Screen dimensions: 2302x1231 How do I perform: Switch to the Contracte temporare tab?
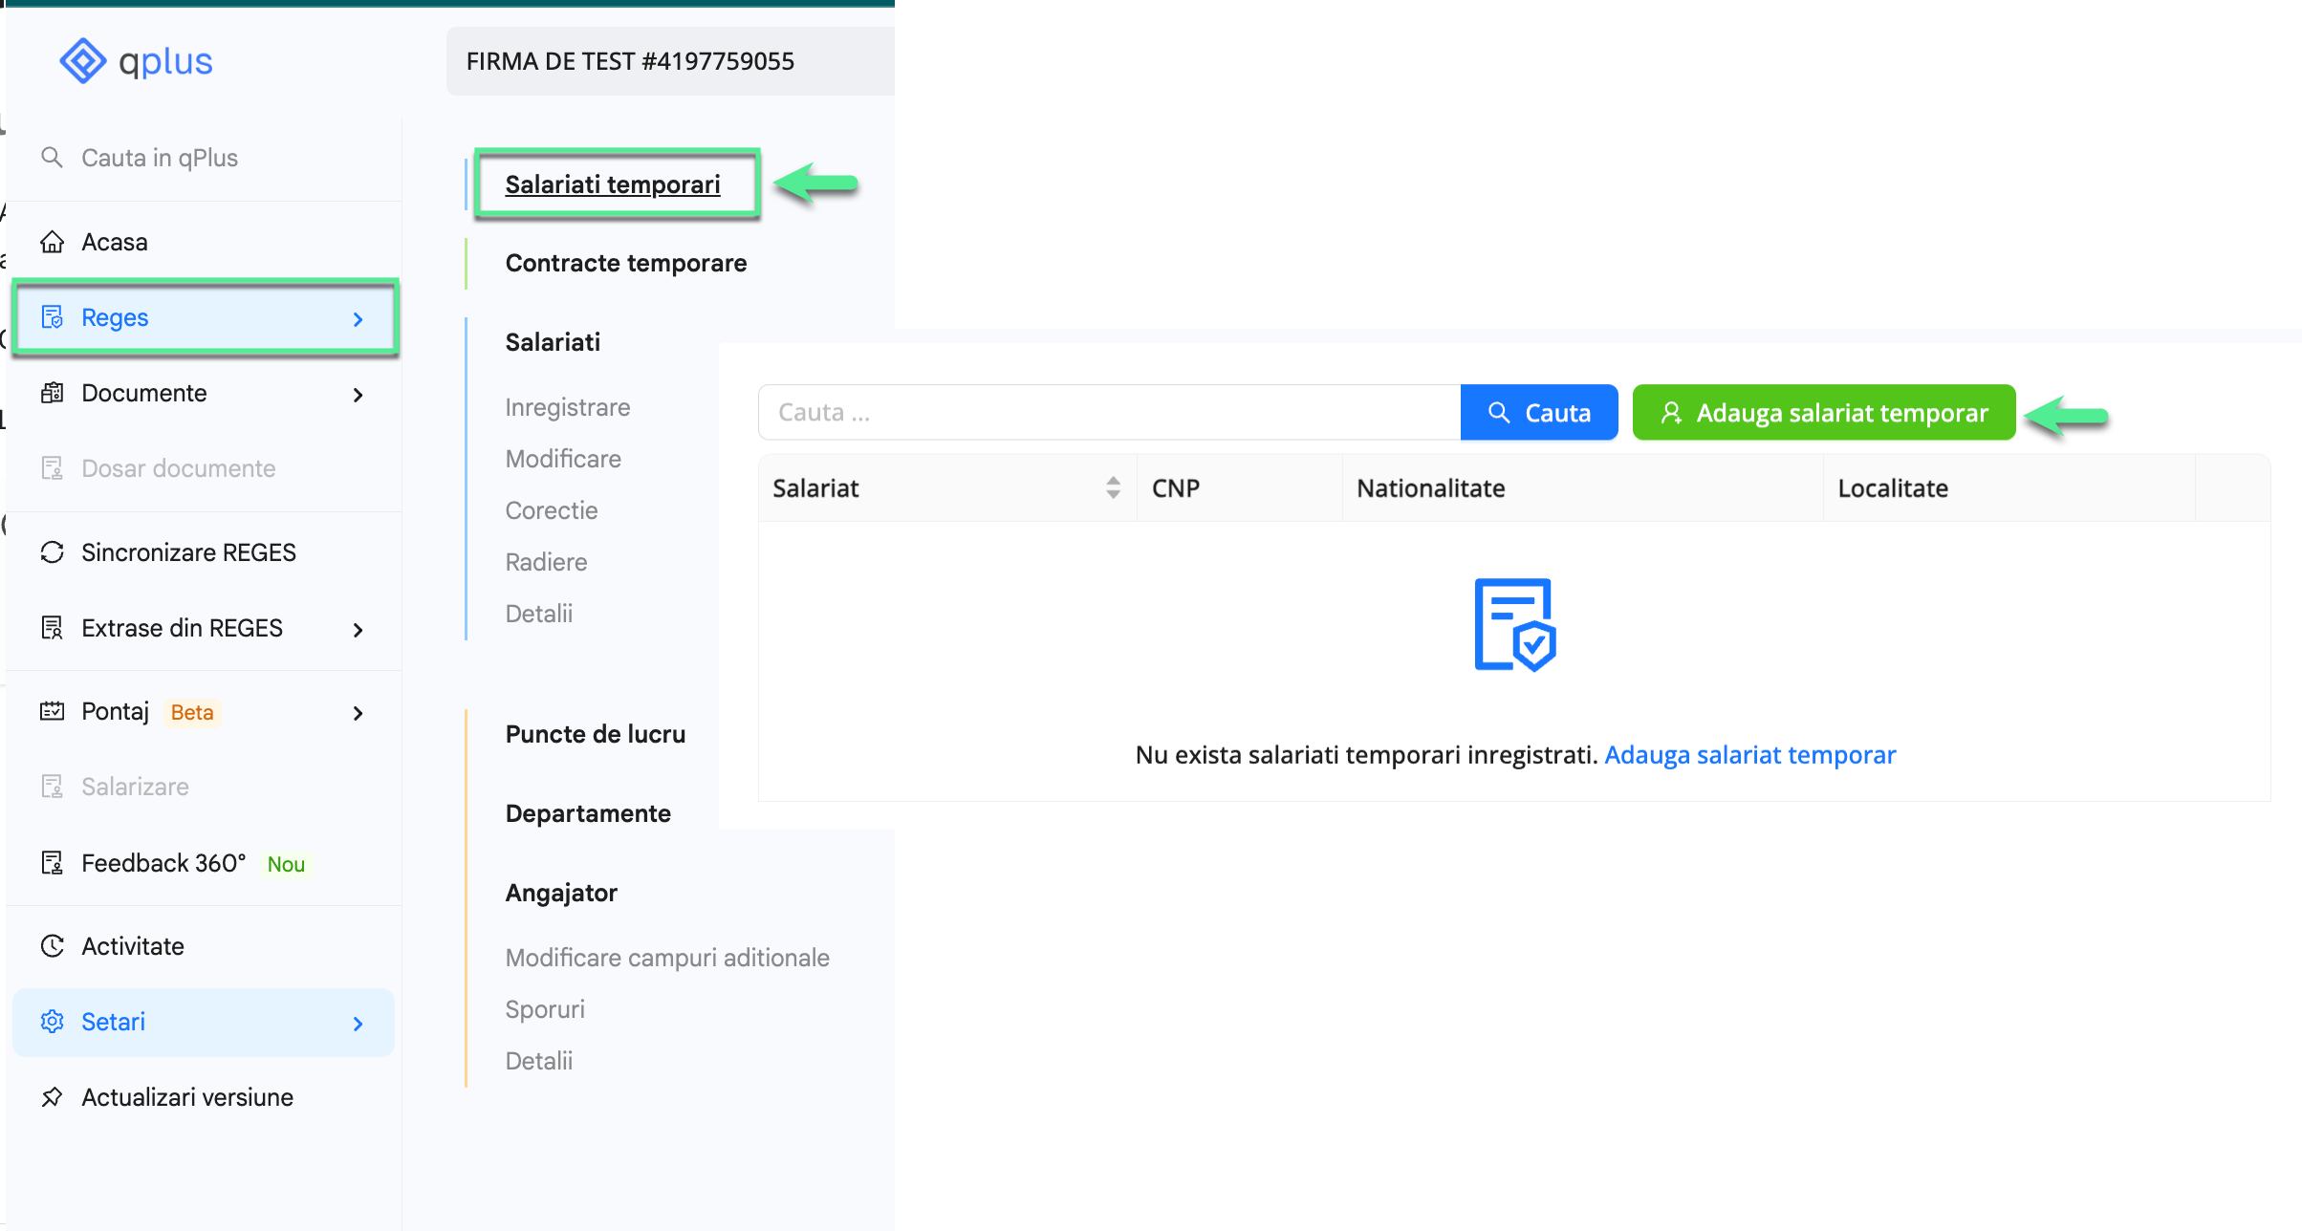pos(626,263)
